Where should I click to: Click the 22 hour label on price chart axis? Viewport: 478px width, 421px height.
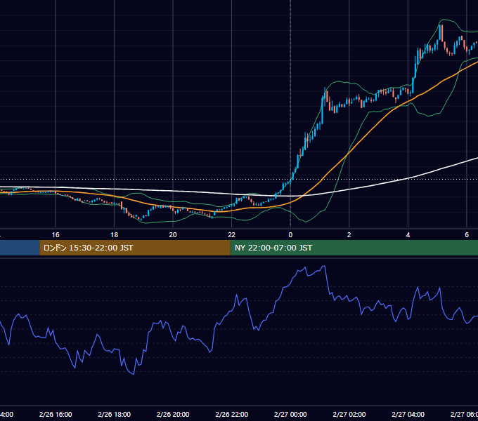tap(232, 234)
